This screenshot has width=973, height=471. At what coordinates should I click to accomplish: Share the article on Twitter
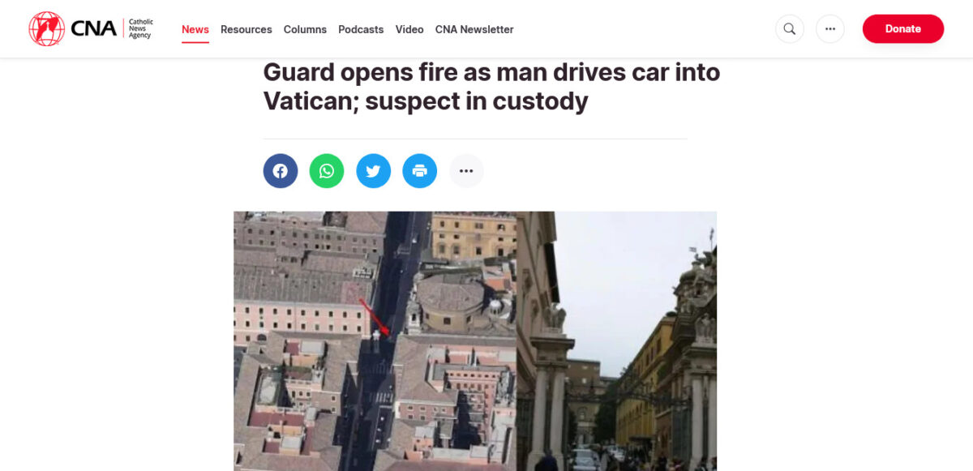pos(373,171)
